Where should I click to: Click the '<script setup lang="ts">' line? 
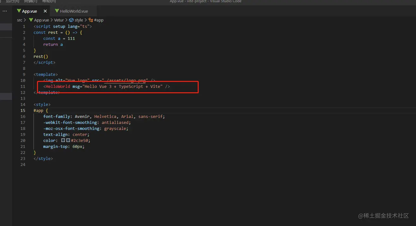pyautogui.click(x=63, y=26)
